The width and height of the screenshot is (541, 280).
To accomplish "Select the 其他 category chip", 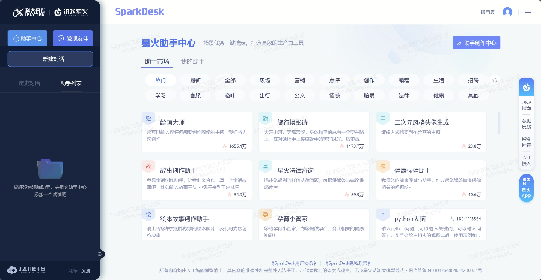I will tap(474, 95).
